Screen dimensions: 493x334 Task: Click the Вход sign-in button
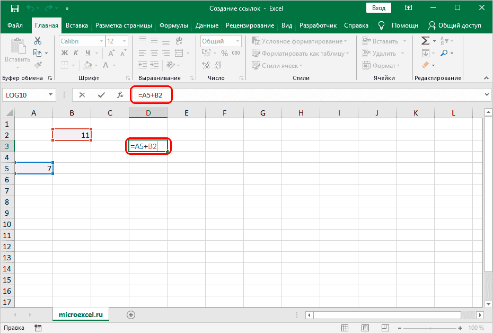[378, 9]
